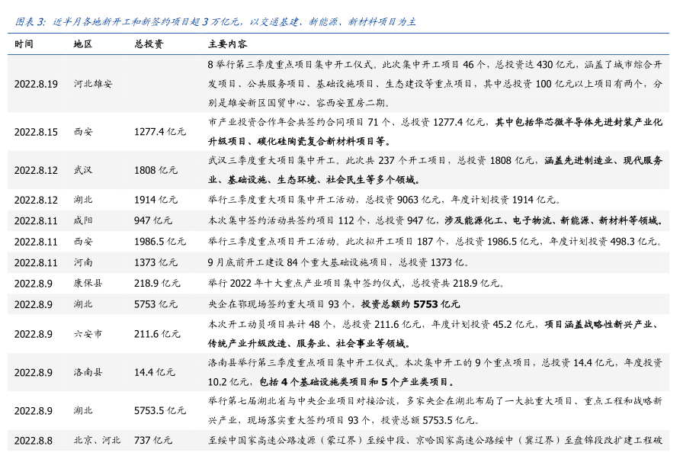Select the 康保县 region cell
The width and height of the screenshot is (683, 456).
pyautogui.click(x=88, y=283)
